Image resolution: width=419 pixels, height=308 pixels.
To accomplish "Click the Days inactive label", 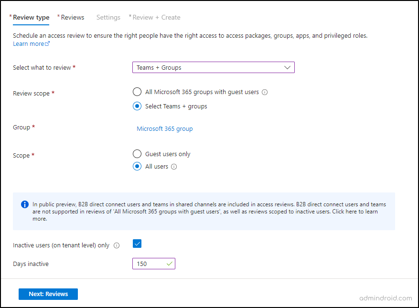I will (x=31, y=264).
